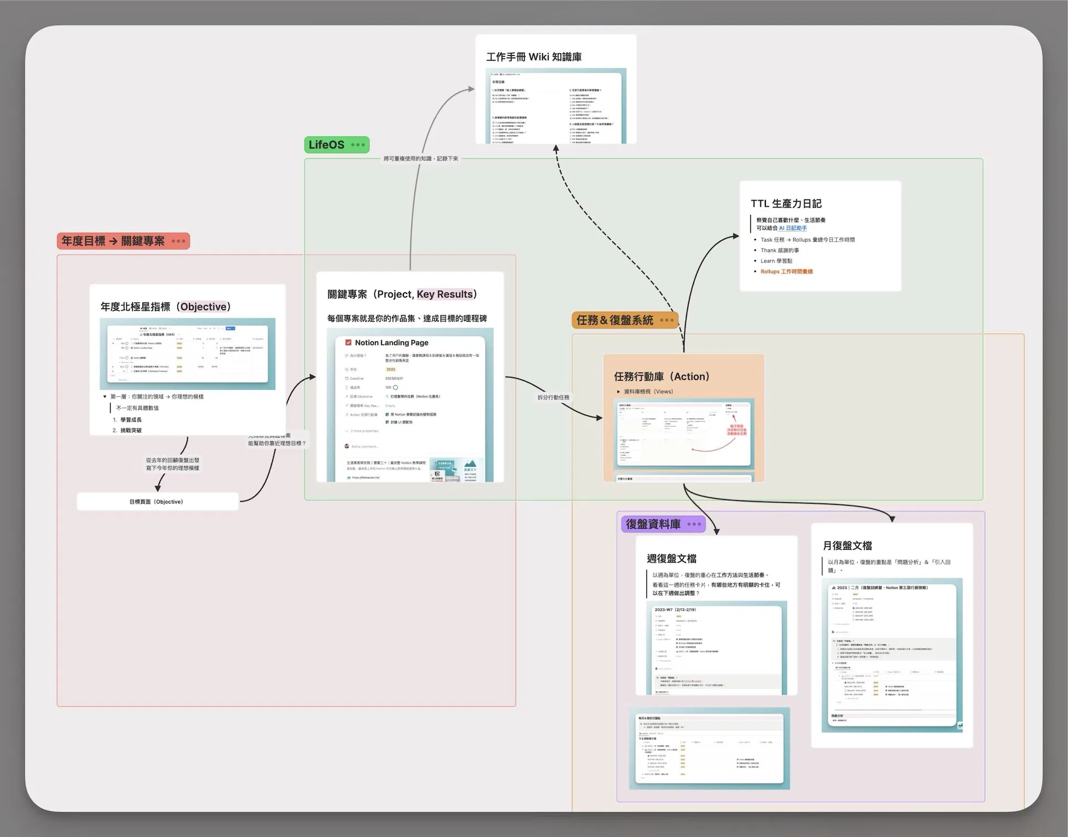
Task: Select the Task 任務 → Rollups bullet line
Action: pos(808,240)
